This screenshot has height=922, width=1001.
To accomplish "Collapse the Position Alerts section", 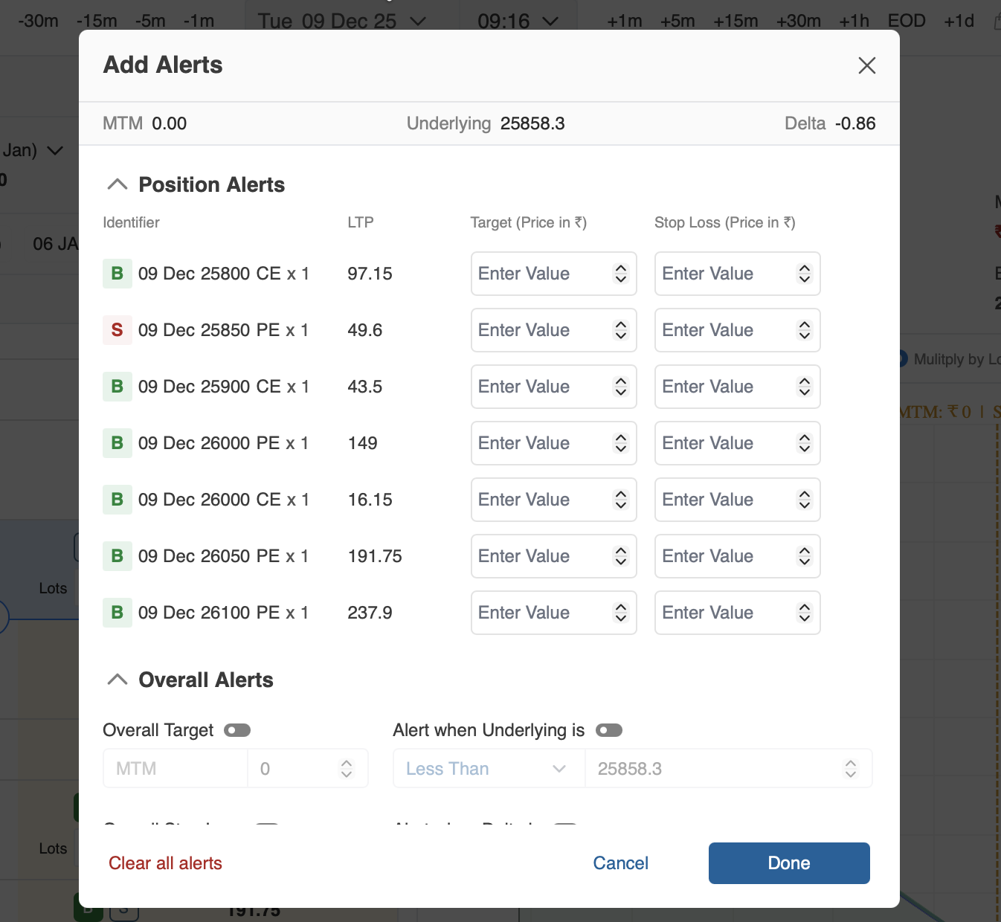I will pos(118,184).
